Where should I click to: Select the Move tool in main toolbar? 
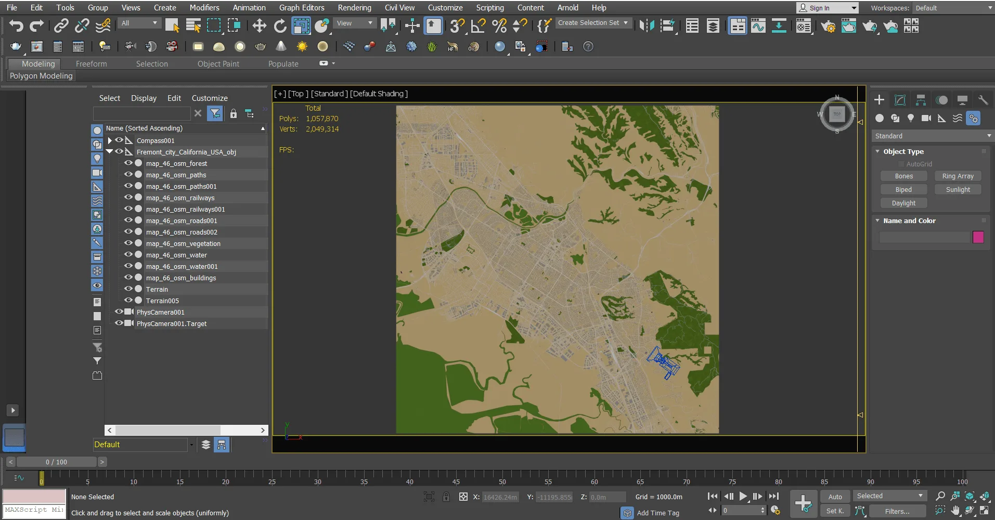coord(259,25)
